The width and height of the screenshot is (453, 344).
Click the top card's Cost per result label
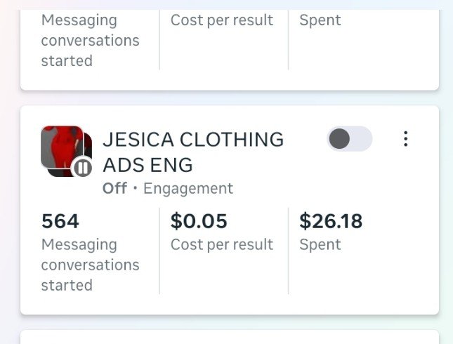pos(221,20)
